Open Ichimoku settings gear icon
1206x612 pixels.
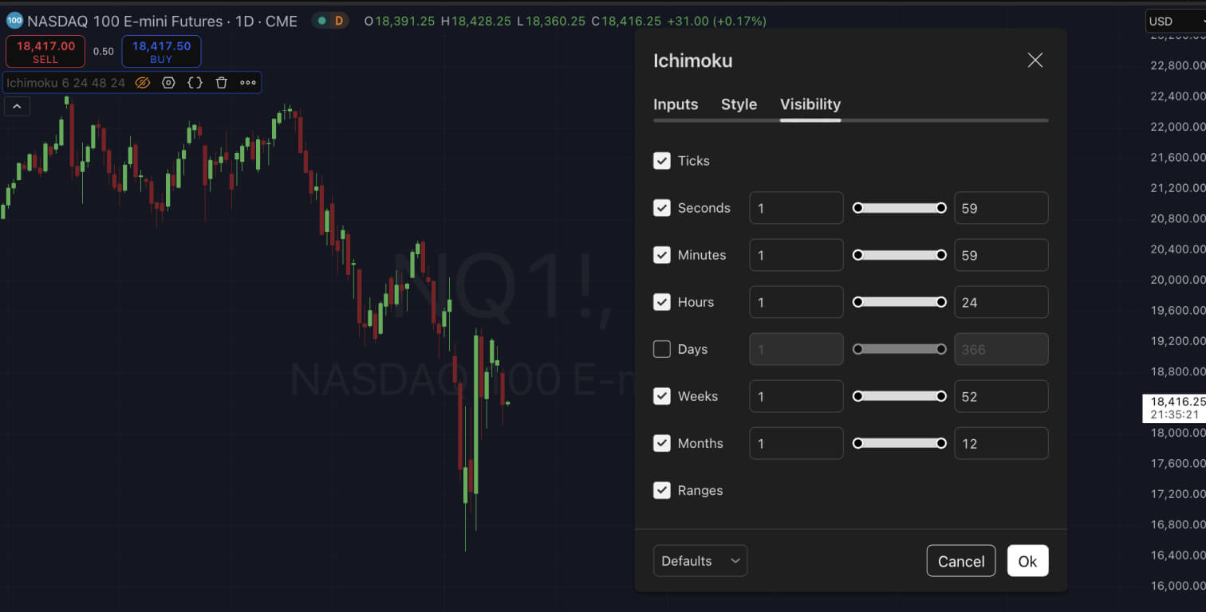pyautogui.click(x=168, y=83)
